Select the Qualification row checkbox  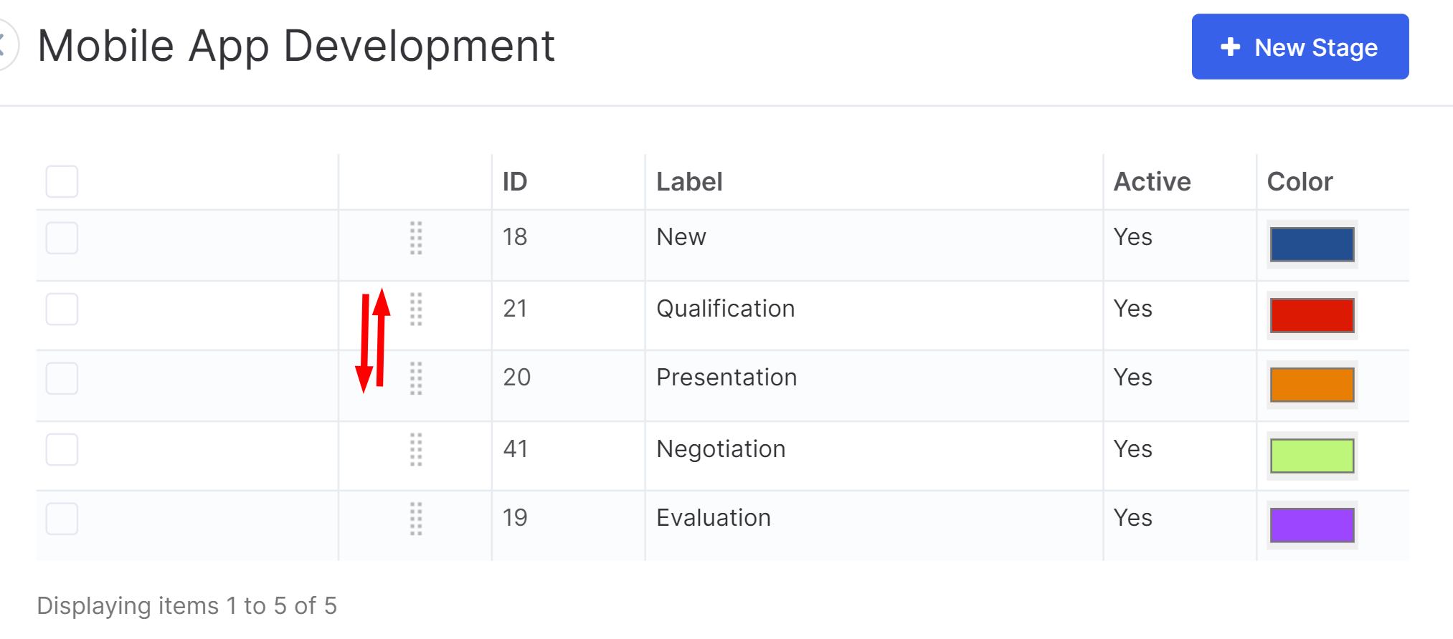(62, 309)
